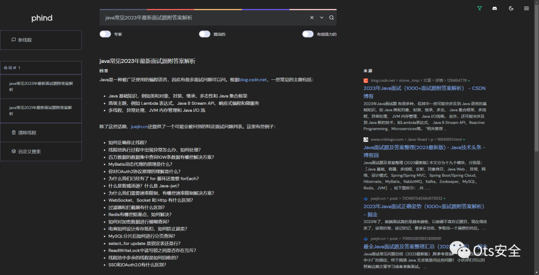Click bullet 如何正确停止线程？
This screenshot has width=539, height=275.
tap(128, 143)
